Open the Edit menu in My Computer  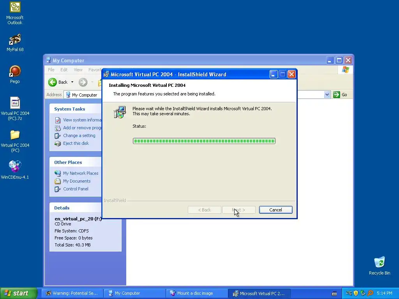point(64,70)
